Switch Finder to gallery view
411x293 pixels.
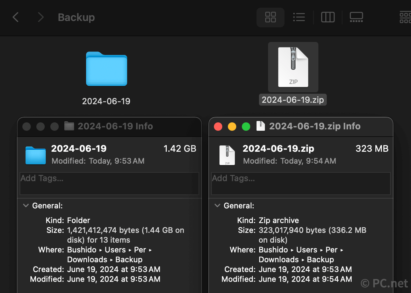point(356,17)
